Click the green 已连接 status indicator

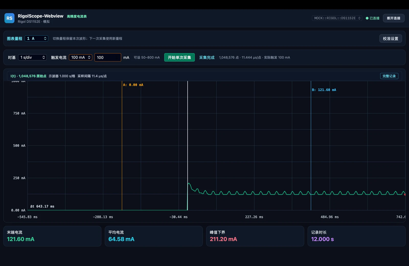[373, 18]
